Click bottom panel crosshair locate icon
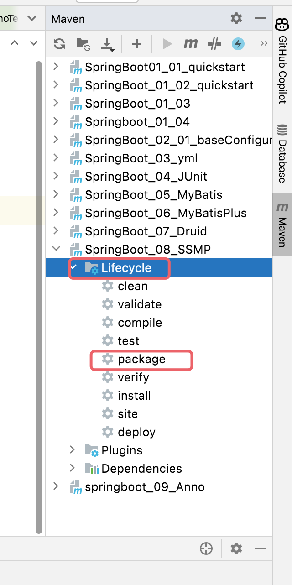Viewport: 292px width, 585px height. click(x=206, y=548)
